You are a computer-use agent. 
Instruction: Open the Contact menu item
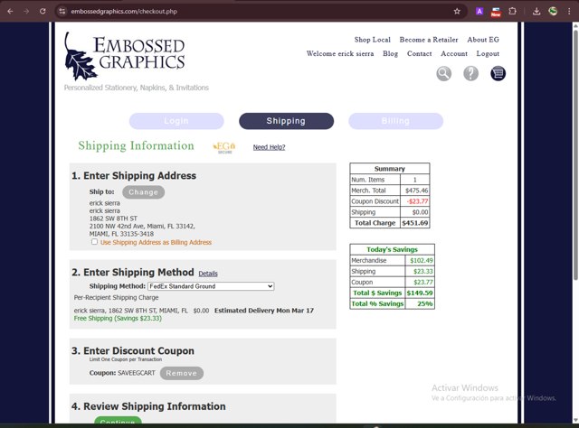pyautogui.click(x=419, y=53)
